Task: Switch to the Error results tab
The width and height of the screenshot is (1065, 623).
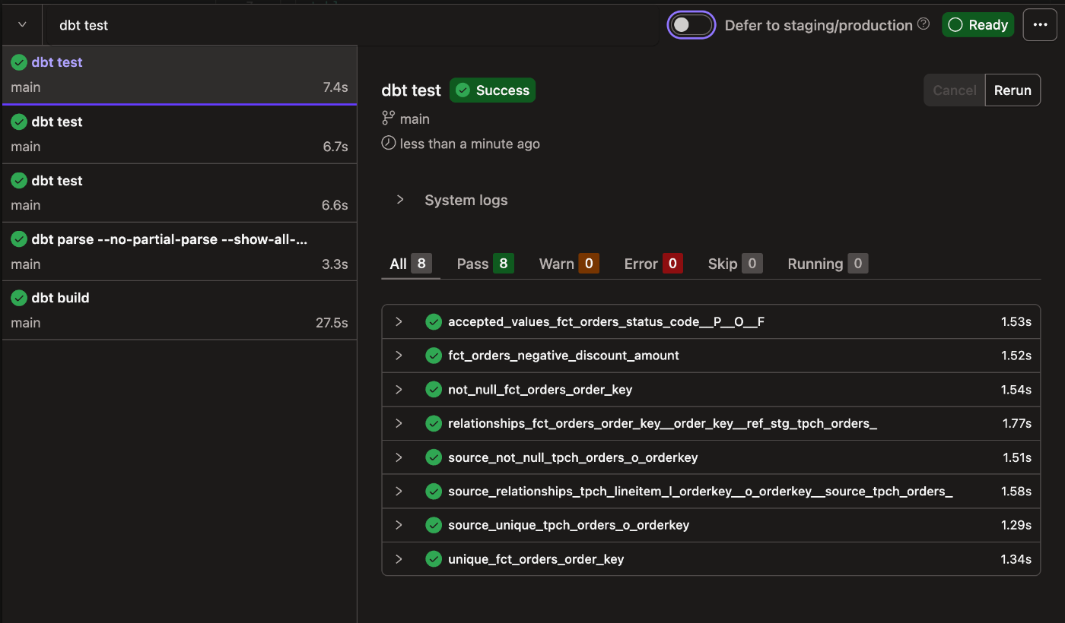Action: pos(653,264)
